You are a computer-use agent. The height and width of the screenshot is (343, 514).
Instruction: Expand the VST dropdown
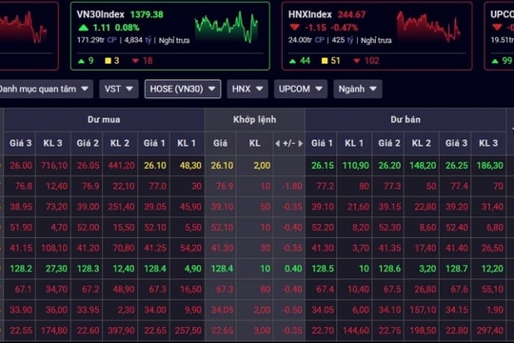click(x=119, y=89)
